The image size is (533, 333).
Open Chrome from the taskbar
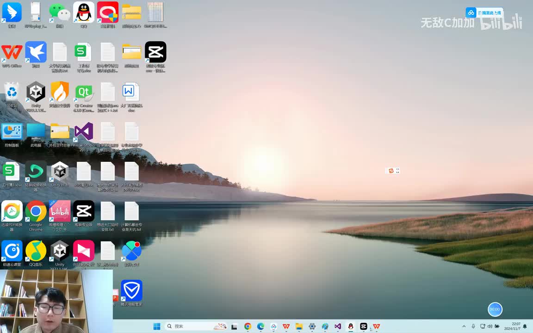248,326
